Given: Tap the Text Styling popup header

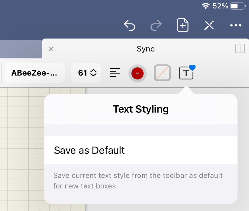Looking at the screenshot, I should pyautogui.click(x=141, y=109).
